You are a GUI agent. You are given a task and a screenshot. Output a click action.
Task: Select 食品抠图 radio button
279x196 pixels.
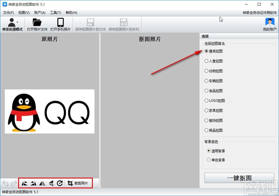[206, 91]
